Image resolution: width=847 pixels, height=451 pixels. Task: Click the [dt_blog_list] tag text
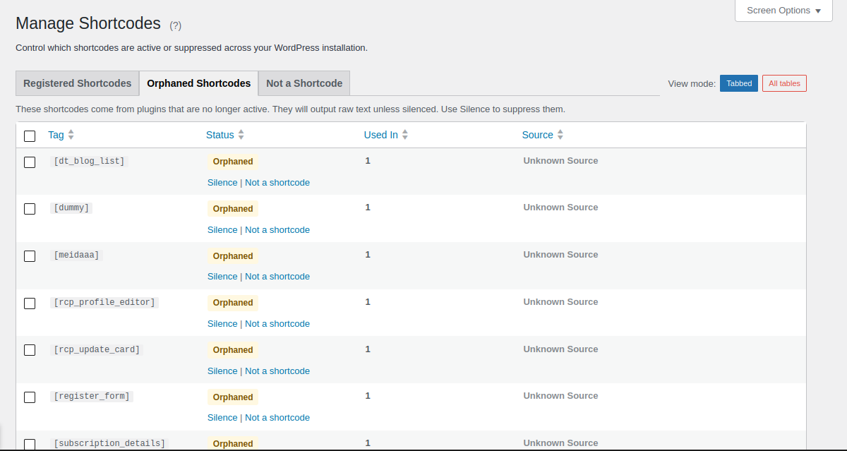tap(89, 161)
